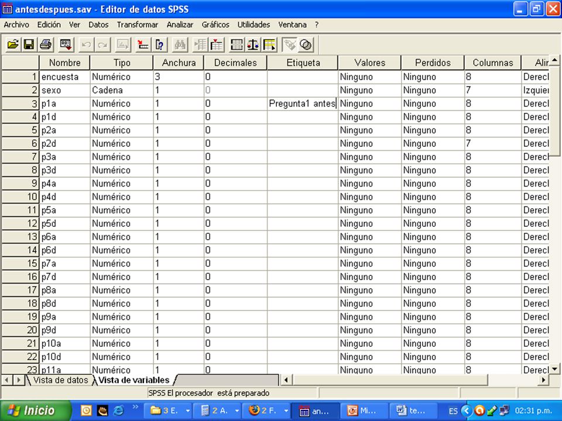Click the Valores cell for p5a
This screenshot has height=421, width=562.
pos(369,210)
